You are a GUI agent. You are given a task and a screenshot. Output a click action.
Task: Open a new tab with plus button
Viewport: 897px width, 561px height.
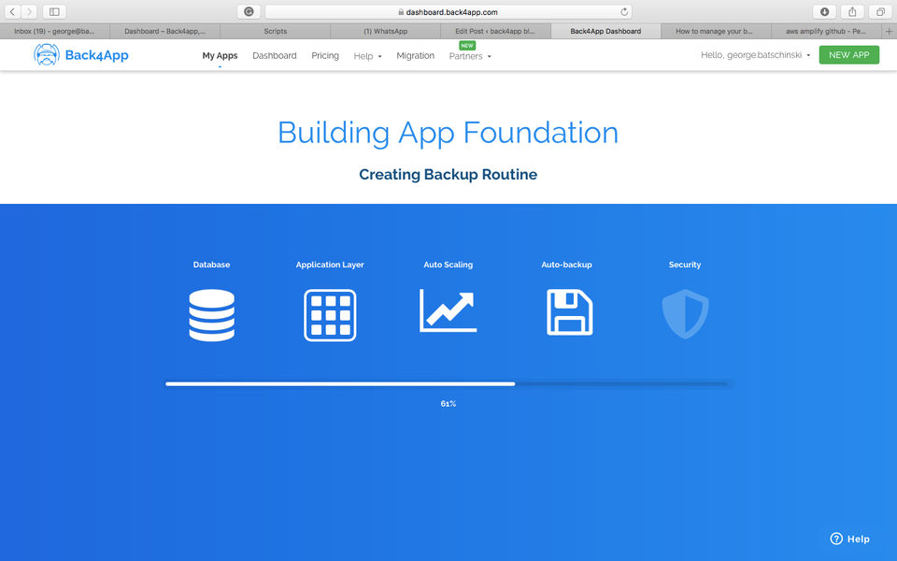889,32
